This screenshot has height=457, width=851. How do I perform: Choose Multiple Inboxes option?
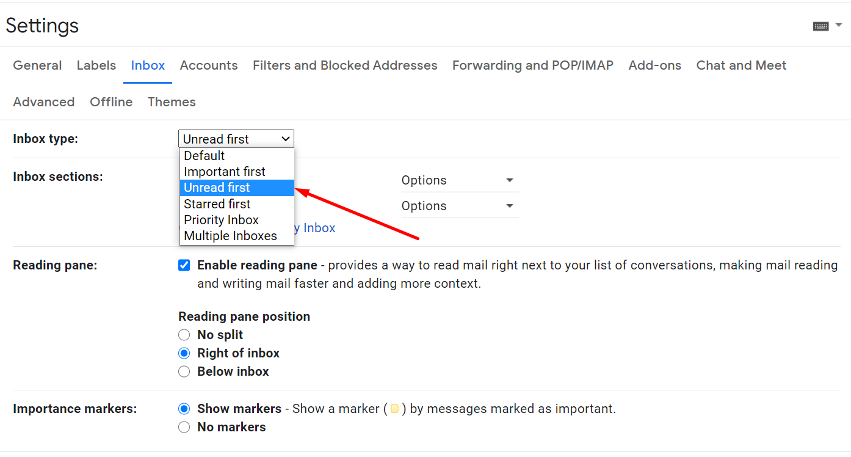pos(237,236)
